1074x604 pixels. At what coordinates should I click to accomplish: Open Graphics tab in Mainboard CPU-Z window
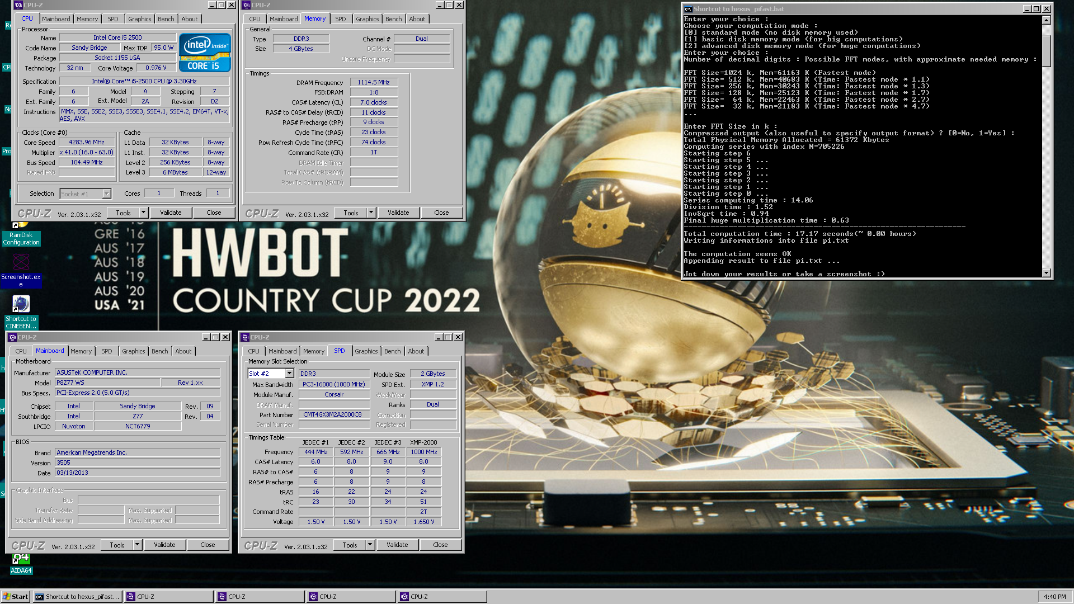click(133, 351)
